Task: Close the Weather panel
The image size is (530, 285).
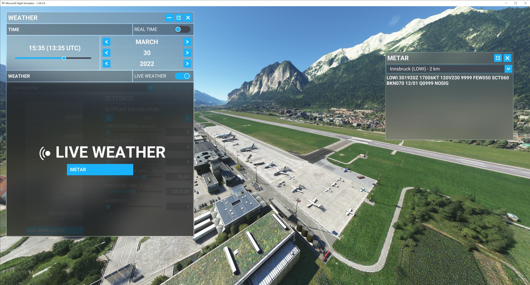Action: (188, 18)
